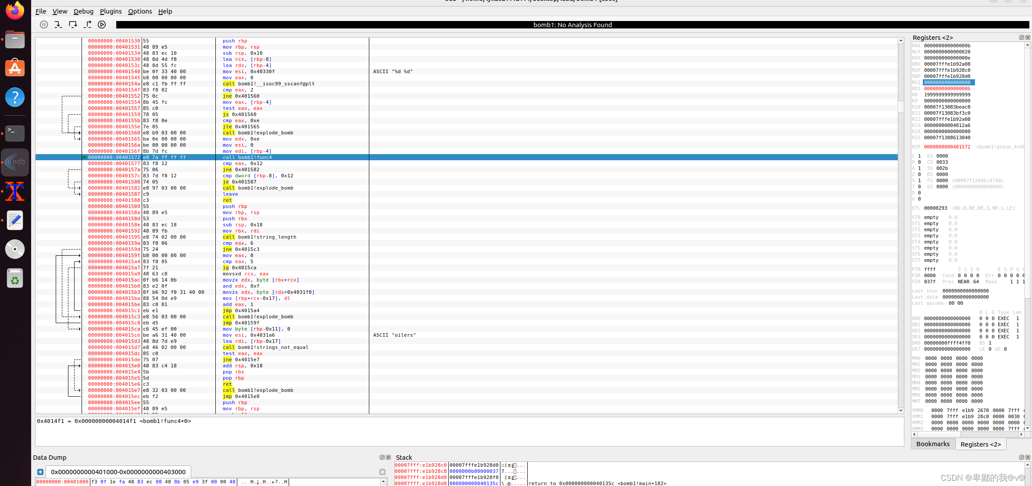Close the Stack panel

point(1028,457)
